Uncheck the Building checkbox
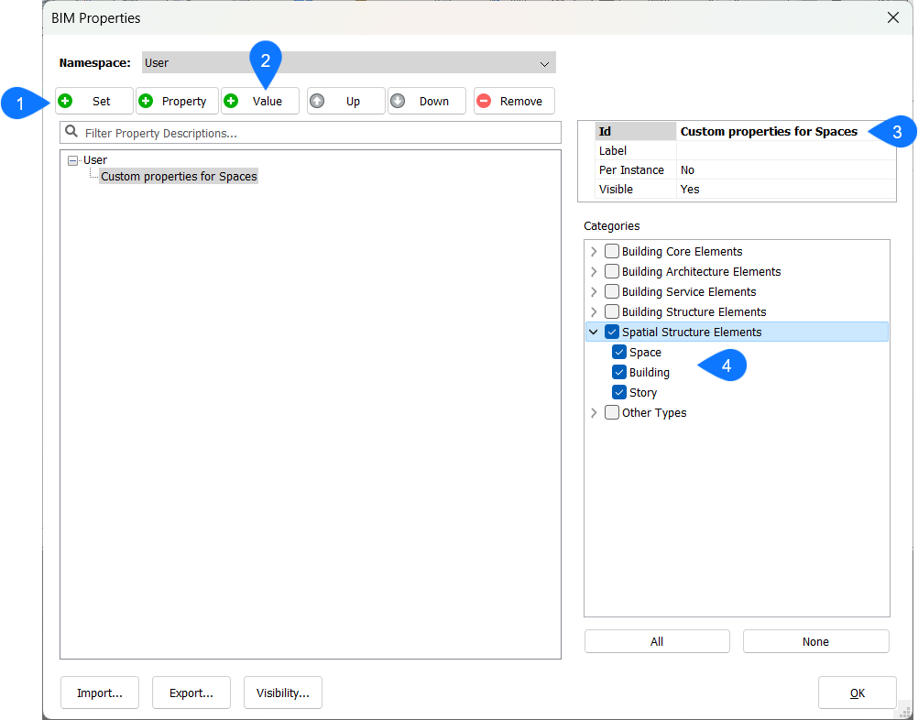Image resolution: width=918 pixels, height=720 pixels. (x=619, y=372)
